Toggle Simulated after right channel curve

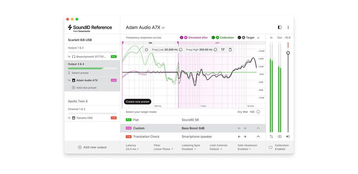[186, 38]
